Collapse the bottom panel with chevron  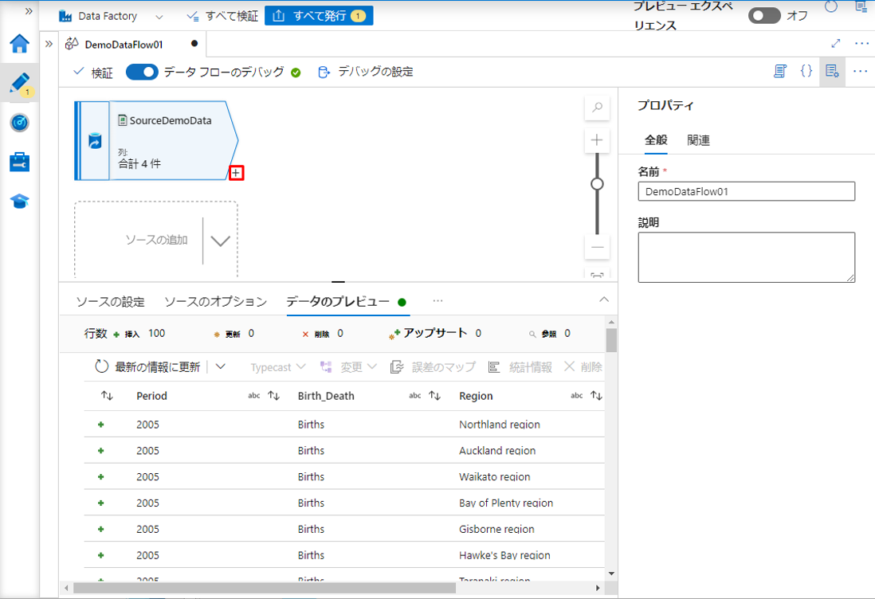coord(603,299)
